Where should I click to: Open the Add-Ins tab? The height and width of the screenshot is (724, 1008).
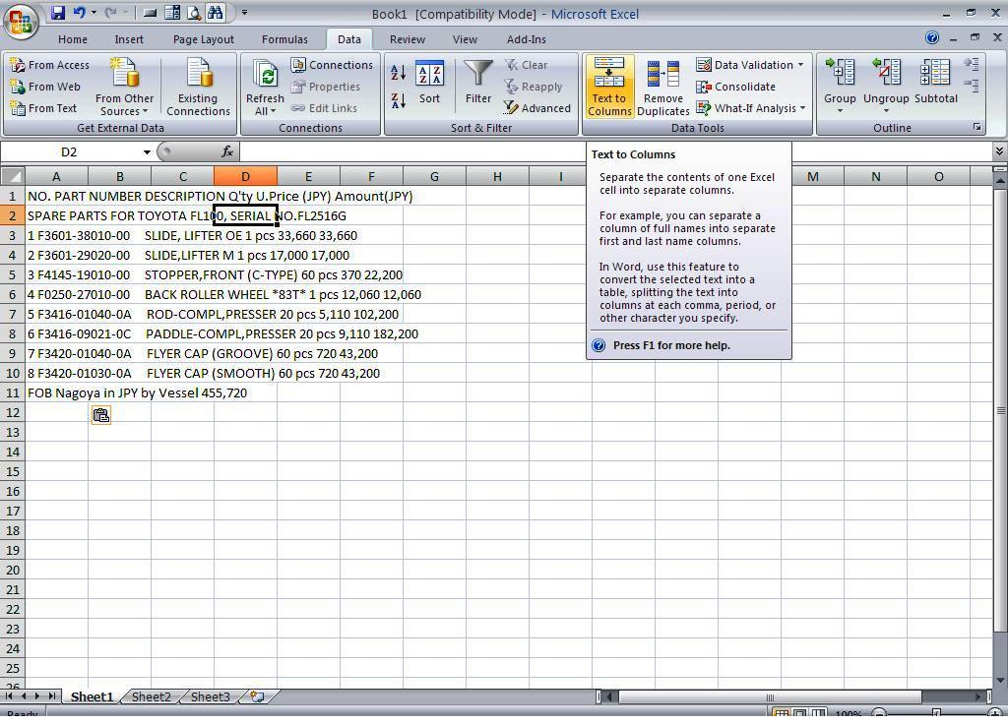(527, 39)
